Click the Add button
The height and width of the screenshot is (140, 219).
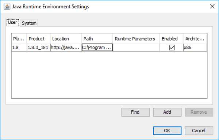pyautogui.click(x=167, y=112)
